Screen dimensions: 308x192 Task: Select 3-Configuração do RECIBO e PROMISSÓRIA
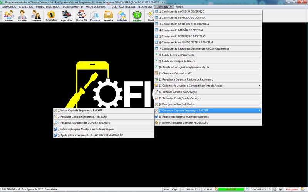click(208, 24)
